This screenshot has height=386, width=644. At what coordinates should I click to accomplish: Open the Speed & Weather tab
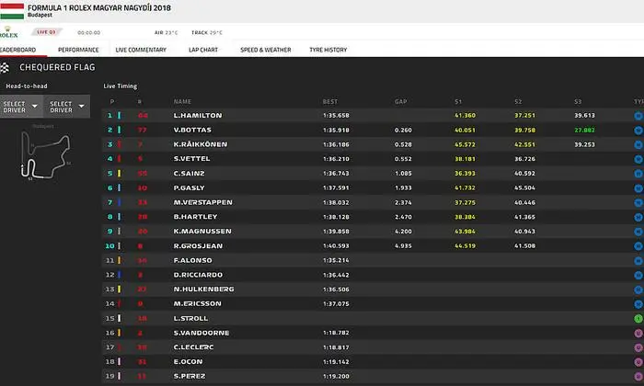[265, 50]
